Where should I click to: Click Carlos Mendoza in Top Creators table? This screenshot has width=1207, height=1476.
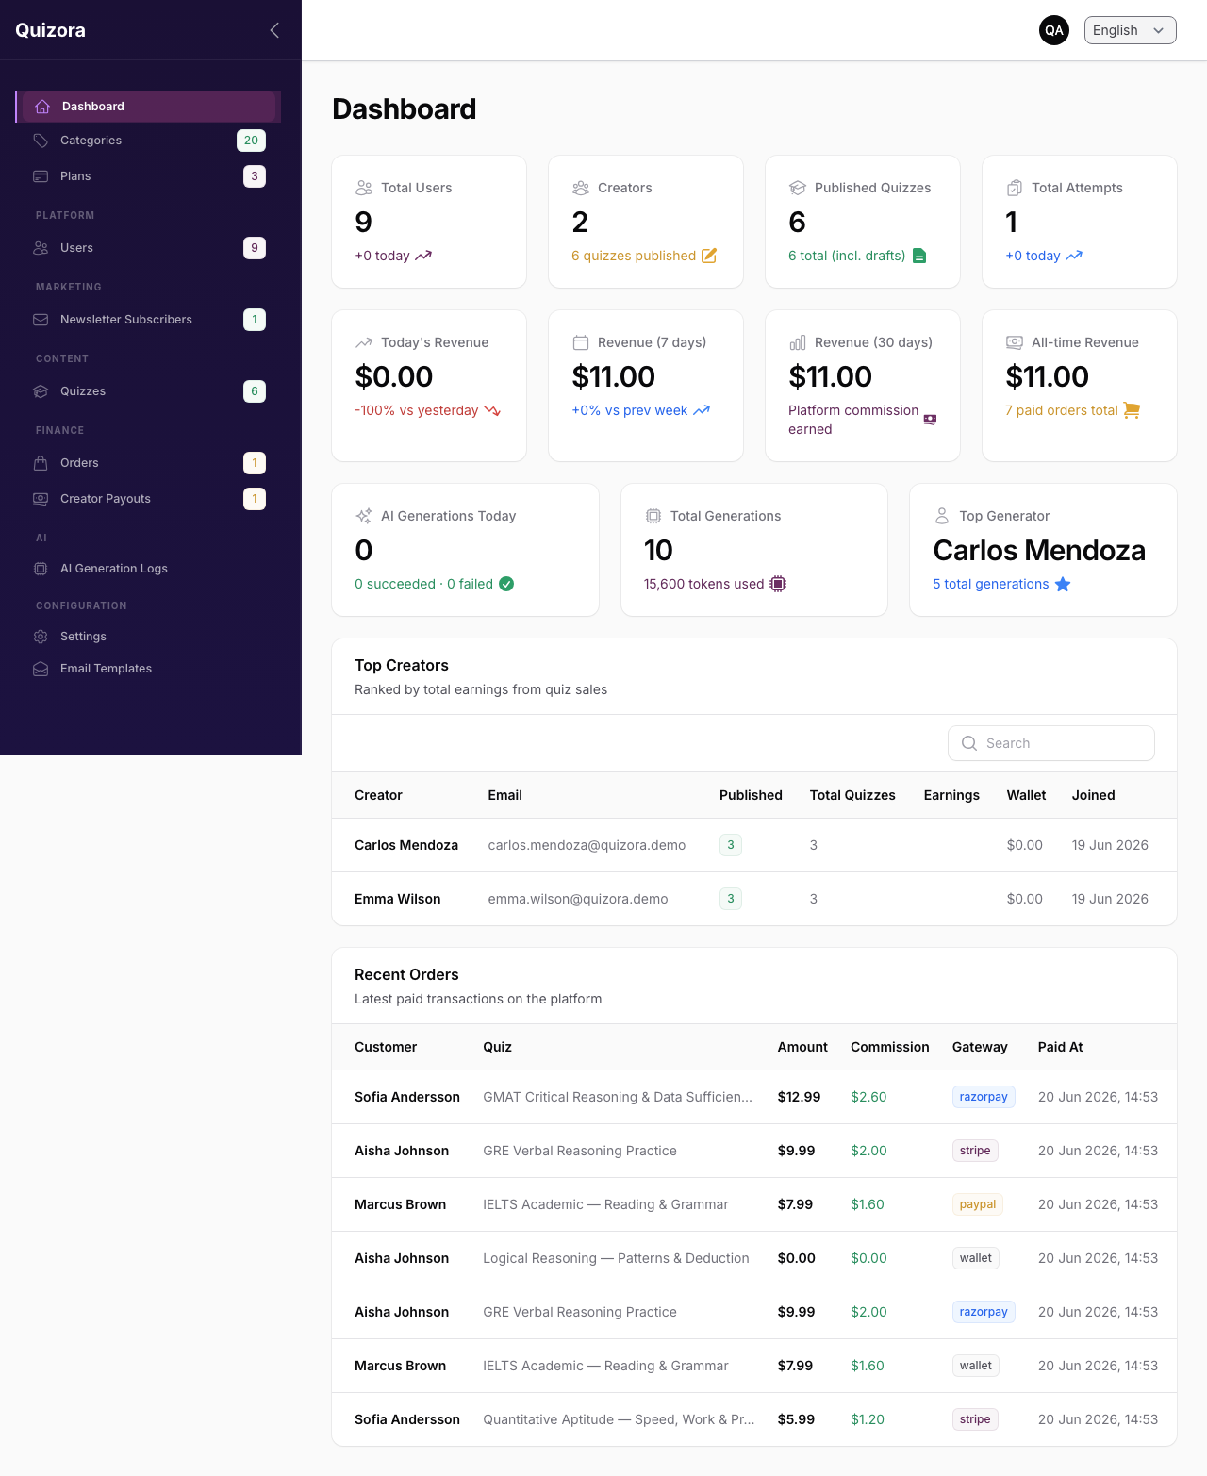[x=406, y=845]
